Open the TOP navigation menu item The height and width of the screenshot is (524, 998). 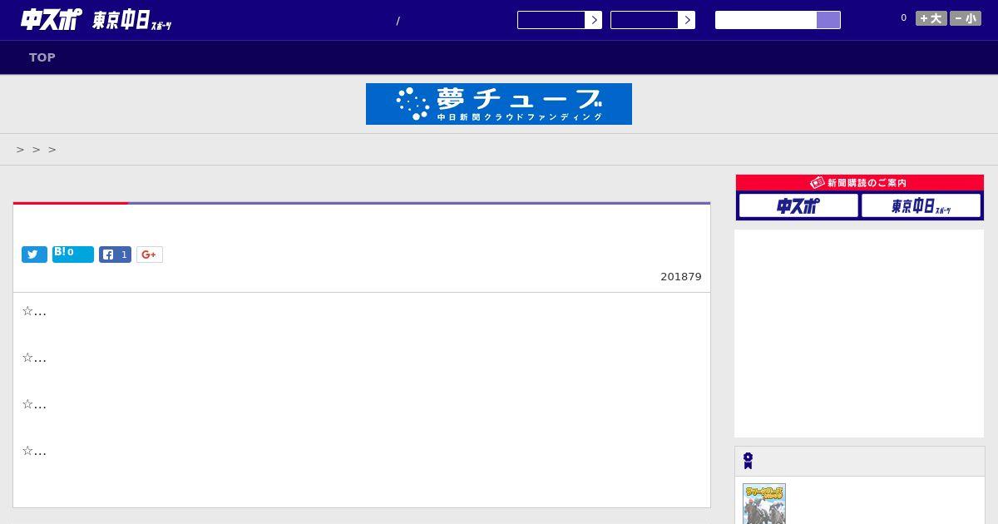coord(42,57)
